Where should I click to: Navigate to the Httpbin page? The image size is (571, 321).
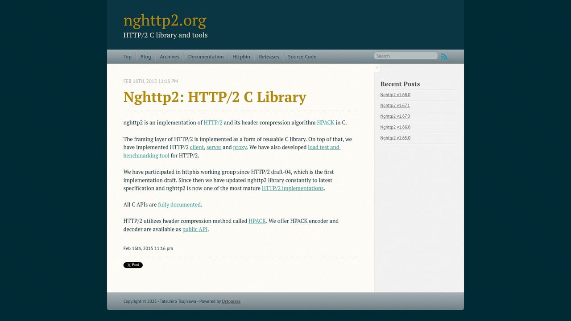tap(241, 57)
